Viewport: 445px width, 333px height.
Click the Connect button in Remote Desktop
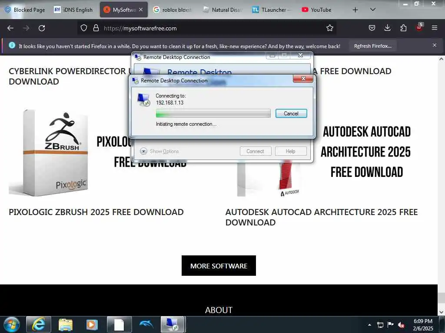[x=256, y=151]
